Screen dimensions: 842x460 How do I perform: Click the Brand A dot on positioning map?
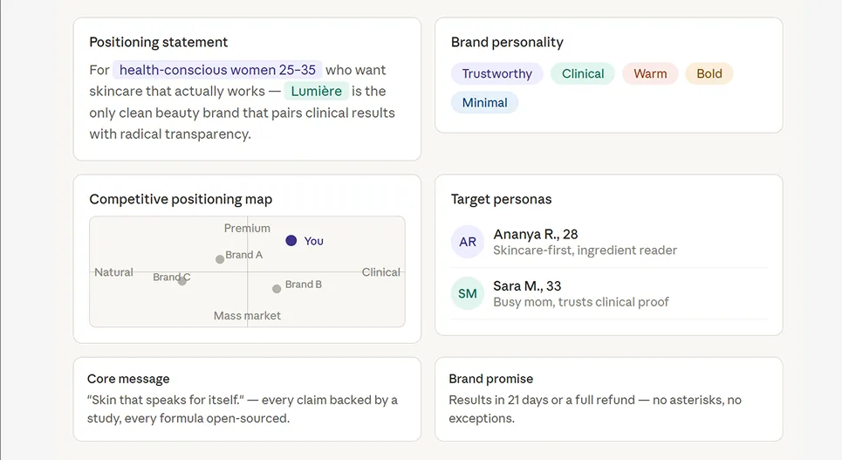[x=220, y=259]
